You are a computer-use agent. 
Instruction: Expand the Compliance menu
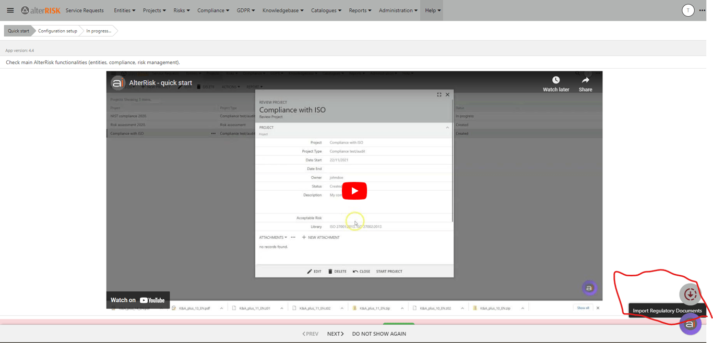coord(213,10)
